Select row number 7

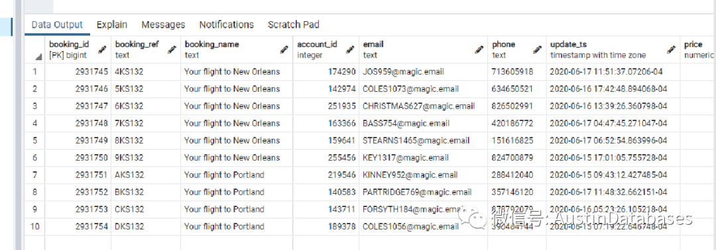pos(34,175)
